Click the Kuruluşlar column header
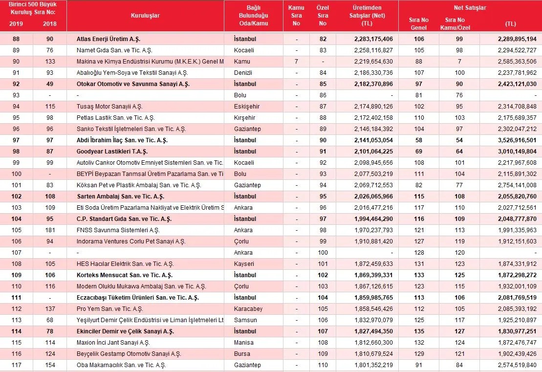The height and width of the screenshot is (372, 542). coord(145,16)
